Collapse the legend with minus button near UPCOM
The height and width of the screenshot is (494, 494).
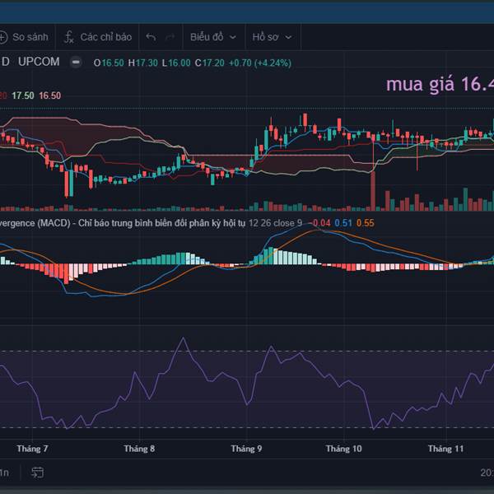point(76,62)
